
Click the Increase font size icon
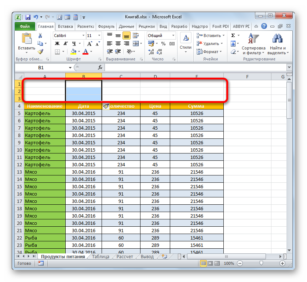[89, 44]
